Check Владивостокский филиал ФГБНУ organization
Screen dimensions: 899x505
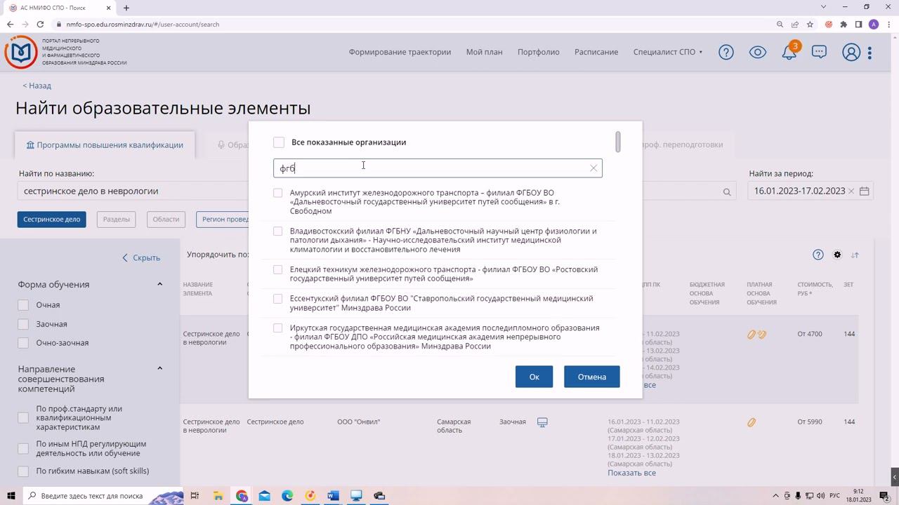(x=278, y=231)
